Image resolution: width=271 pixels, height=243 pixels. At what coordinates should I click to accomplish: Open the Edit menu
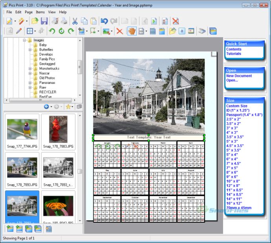18,12
